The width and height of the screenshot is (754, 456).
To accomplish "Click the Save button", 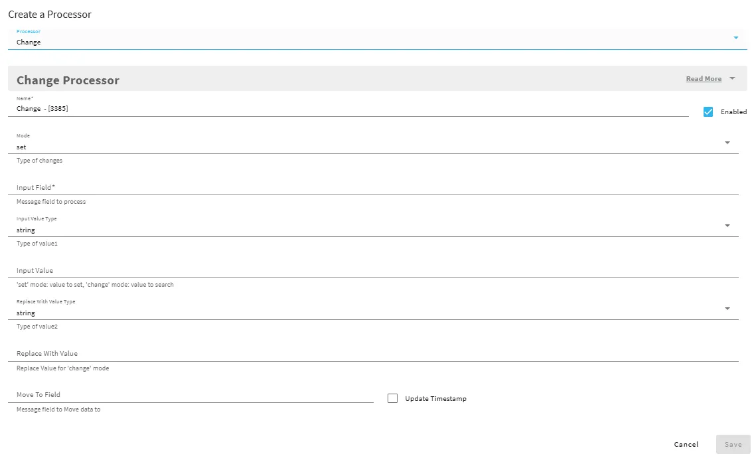I will point(733,445).
